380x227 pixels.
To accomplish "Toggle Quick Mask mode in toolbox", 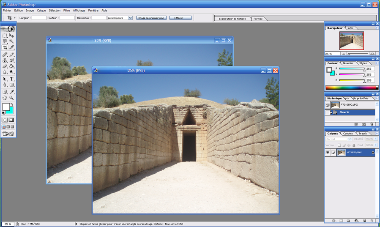I will (12, 120).
